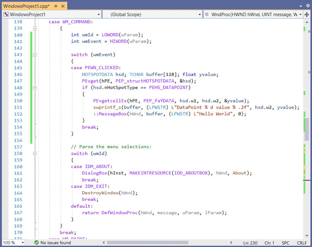The width and height of the screenshot is (312, 247).
Task: Toggle the SPC indentation indicator in status bar
Action: click(285, 243)
